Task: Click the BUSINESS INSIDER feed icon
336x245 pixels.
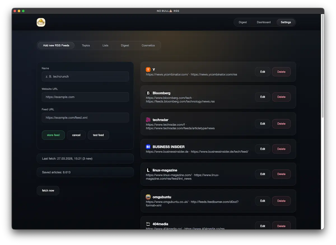Action: tap(148, 147)
